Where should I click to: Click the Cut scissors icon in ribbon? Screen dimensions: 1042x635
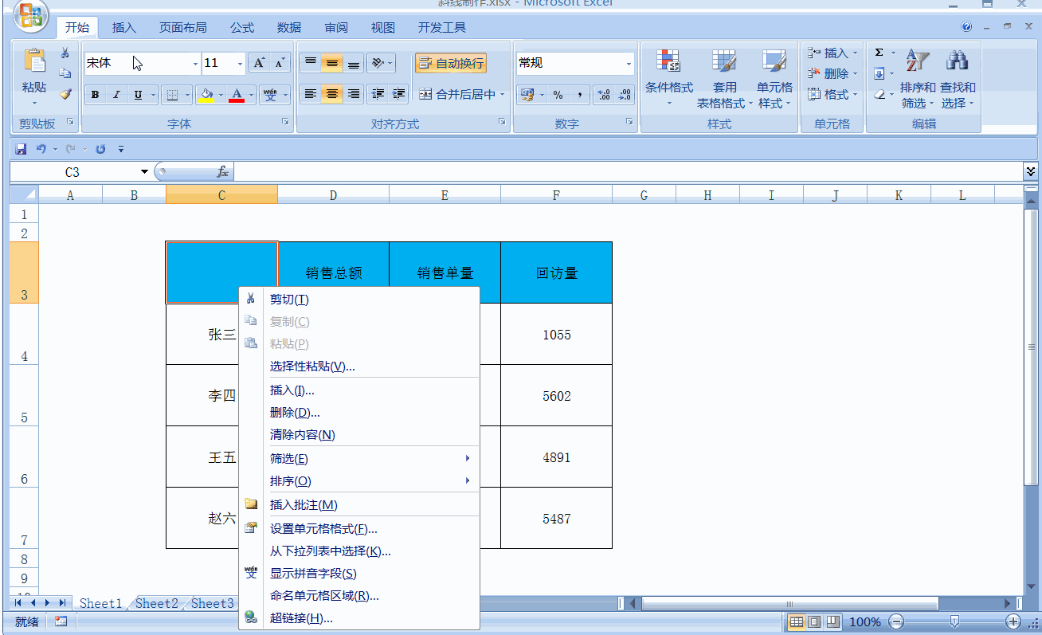(65, 53)
